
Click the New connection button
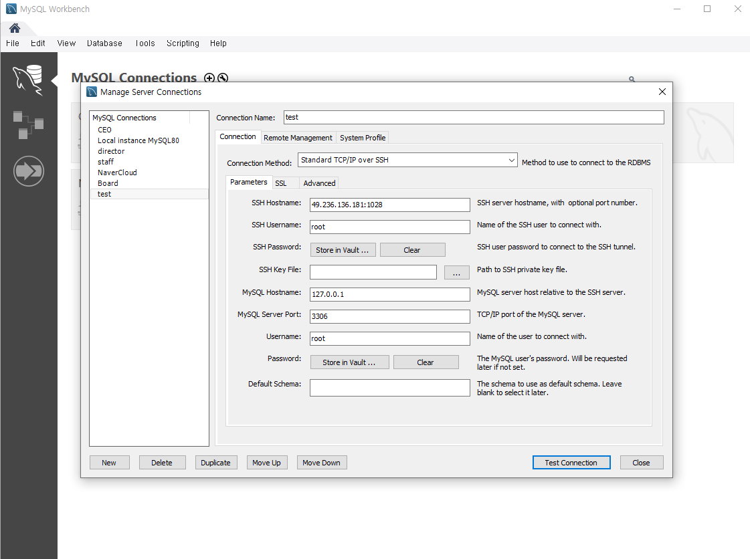click(x=110, y=463)
